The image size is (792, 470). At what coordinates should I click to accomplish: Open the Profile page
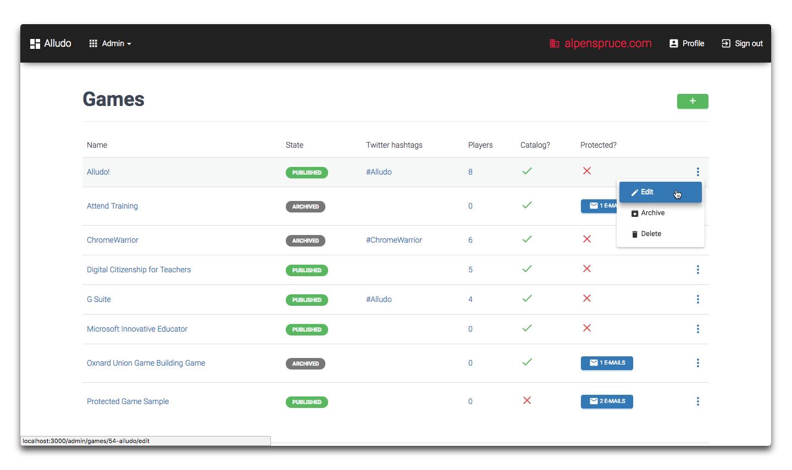686,43
